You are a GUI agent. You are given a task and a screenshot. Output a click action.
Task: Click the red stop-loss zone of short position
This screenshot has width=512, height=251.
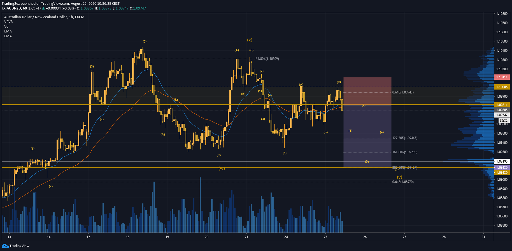click(x=367, y=91)
